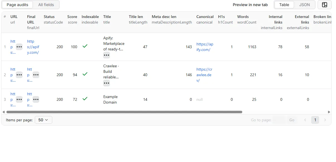Image resolution: width=336 pixels, height=162 pixels.
Task: Switch to the Page audits tab
Action: pos(17,5)
